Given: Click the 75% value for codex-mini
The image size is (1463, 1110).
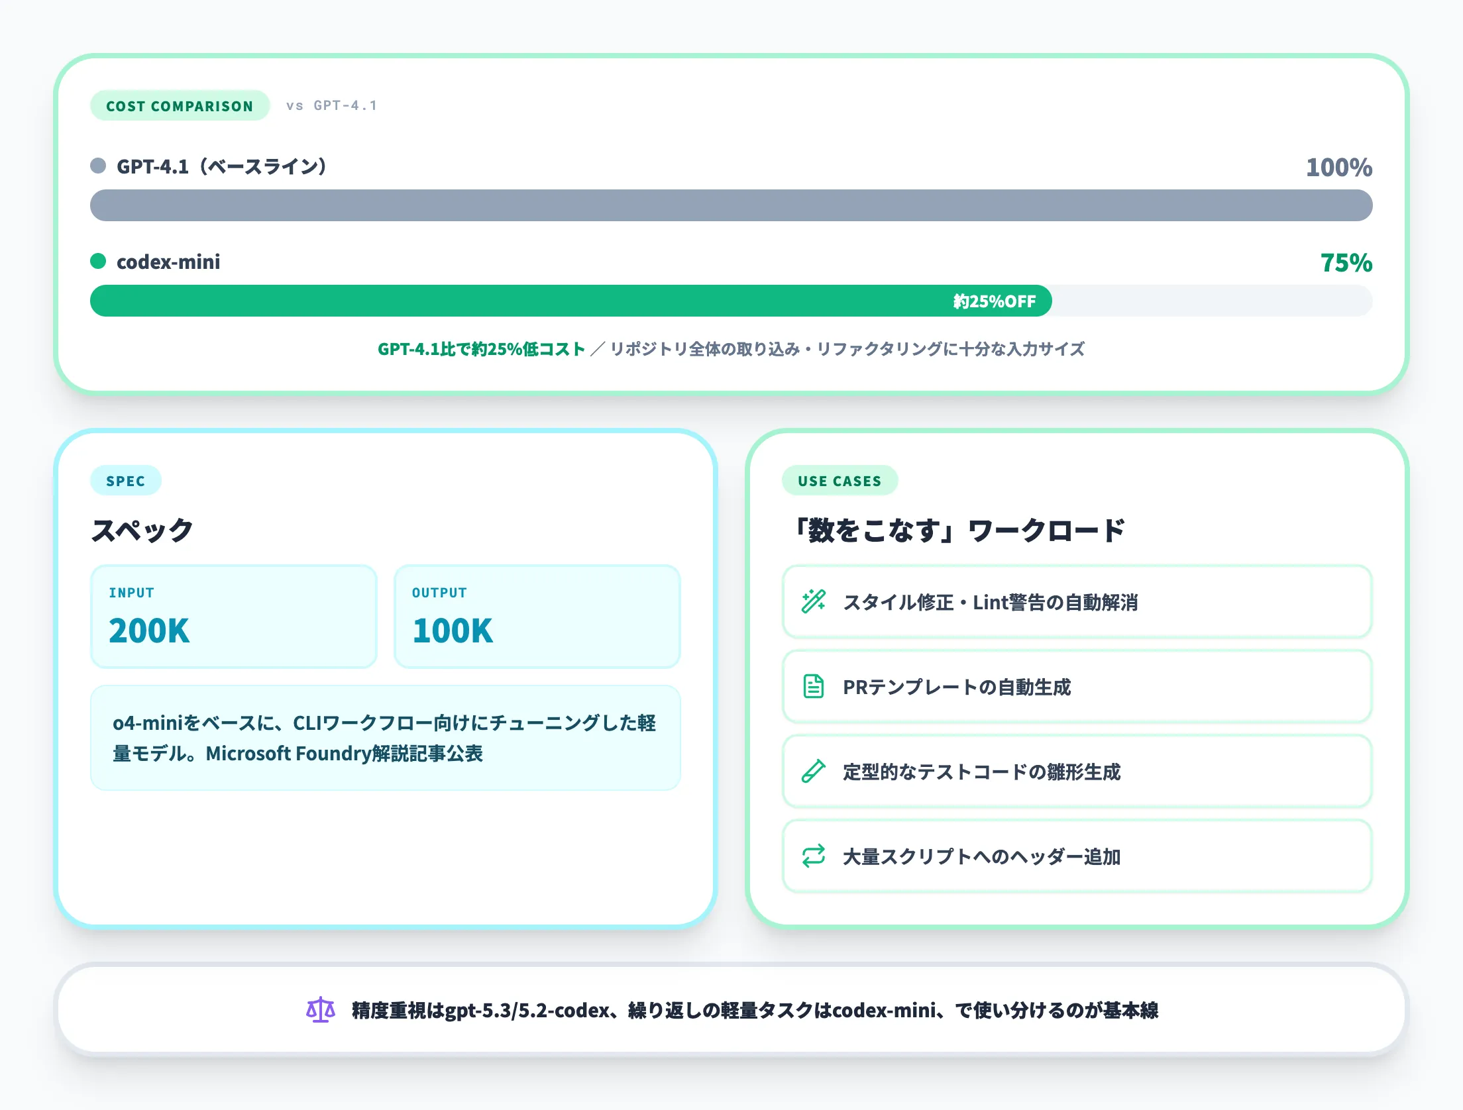Looking at the screenshot, I should 1346,262.
